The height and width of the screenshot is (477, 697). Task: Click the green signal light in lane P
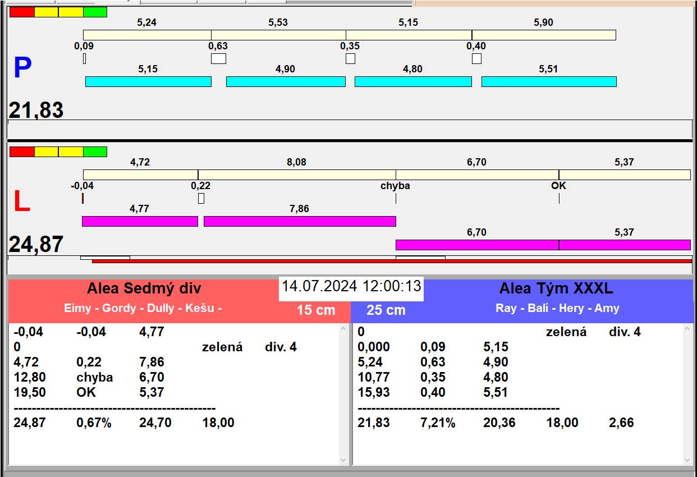tap(95, 12)
